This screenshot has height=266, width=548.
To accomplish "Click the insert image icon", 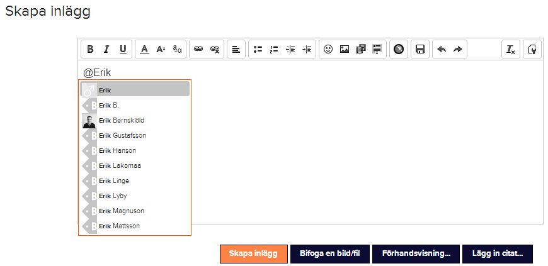I will (x=345, y=49).
